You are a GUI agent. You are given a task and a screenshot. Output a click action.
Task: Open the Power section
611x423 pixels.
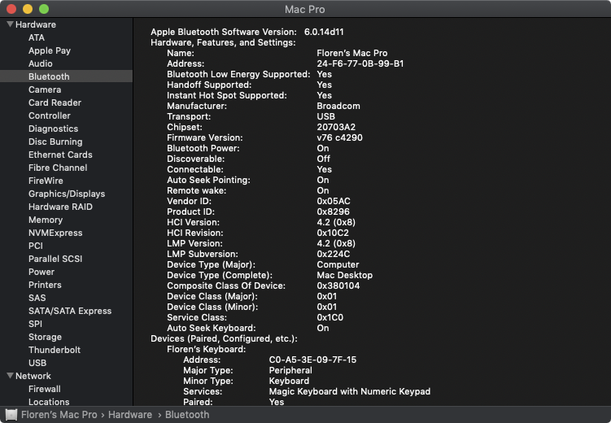coord(41,272)
